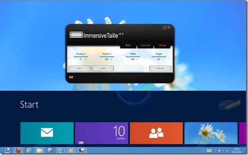Open the Advanced tab
The height and width of the screenshot is (155, 248).
pos(145,45)
